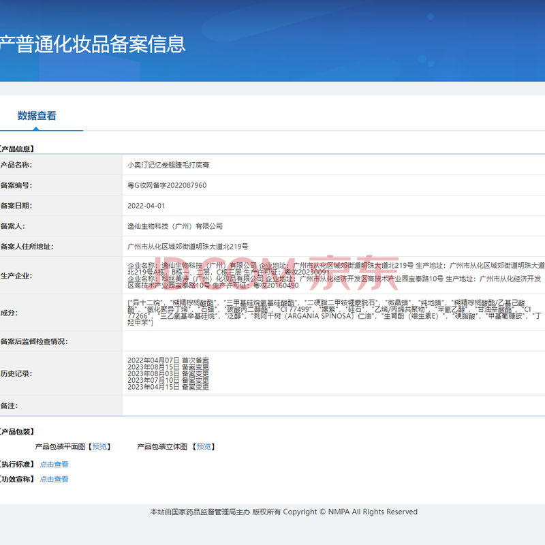Click the 产品包装 section heading
Image resolution: width=545 pixels, height=545 pixels.
coord(18,432)
